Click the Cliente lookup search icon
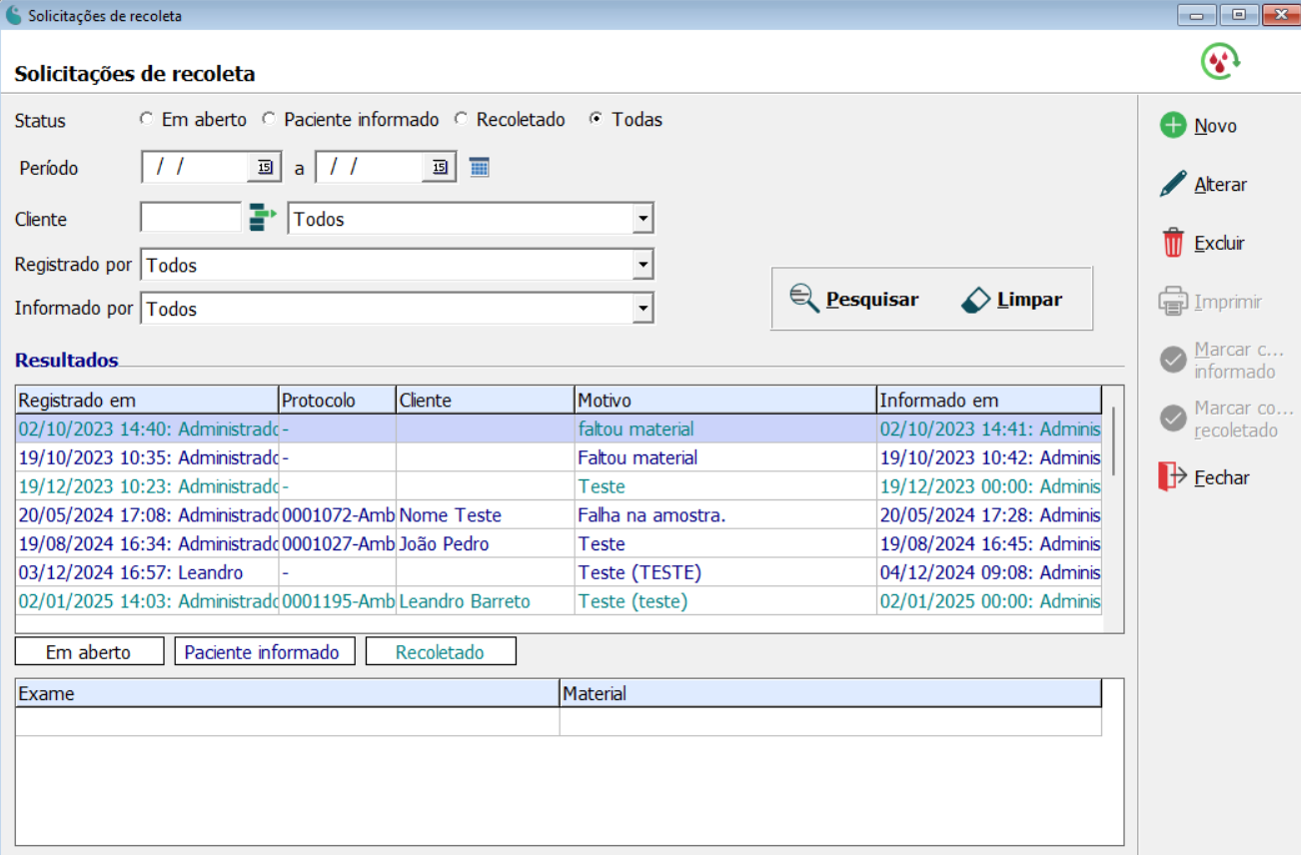Viewport: 1301px width, 855px height. 263,218
